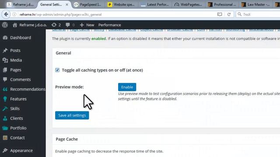Toggle reader view icon in address bar
Image resolution: width=280 pixels, height=157 pixels.
[220, 14]
